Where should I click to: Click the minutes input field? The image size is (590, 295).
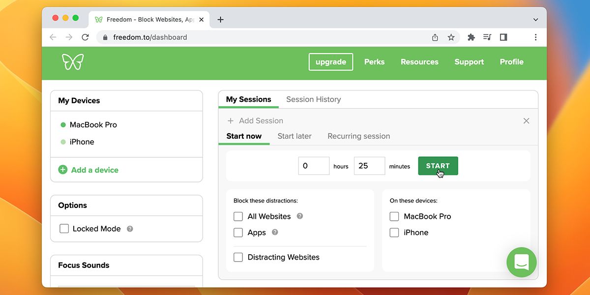[369, 166]
